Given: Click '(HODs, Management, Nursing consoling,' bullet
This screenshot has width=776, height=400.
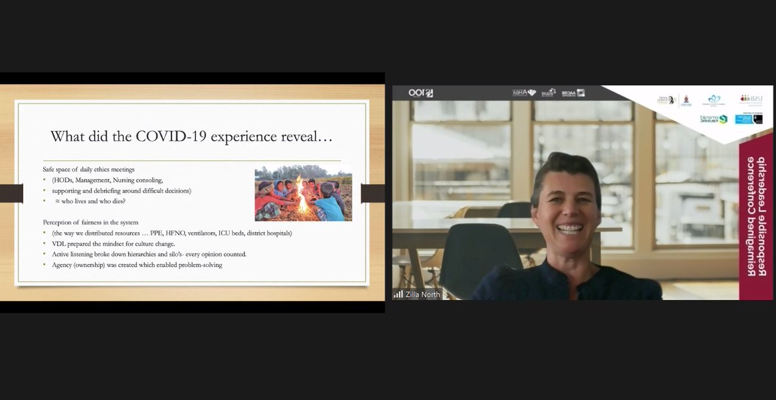Looking at the screenshot, I should coord(107,180).
